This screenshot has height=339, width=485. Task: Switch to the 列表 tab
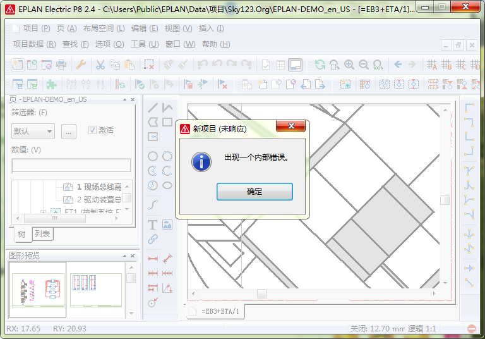point(43,234)
